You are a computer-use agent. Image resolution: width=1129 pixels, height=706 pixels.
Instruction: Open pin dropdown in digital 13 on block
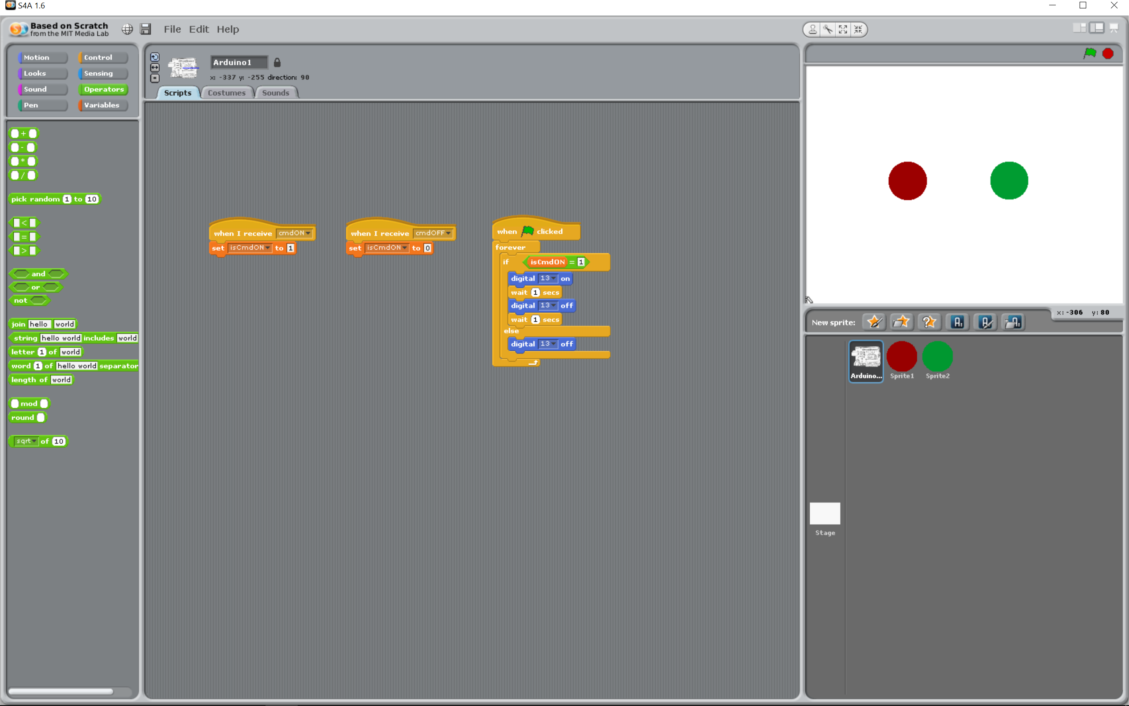pyautogui.click(x=548, y=278)
